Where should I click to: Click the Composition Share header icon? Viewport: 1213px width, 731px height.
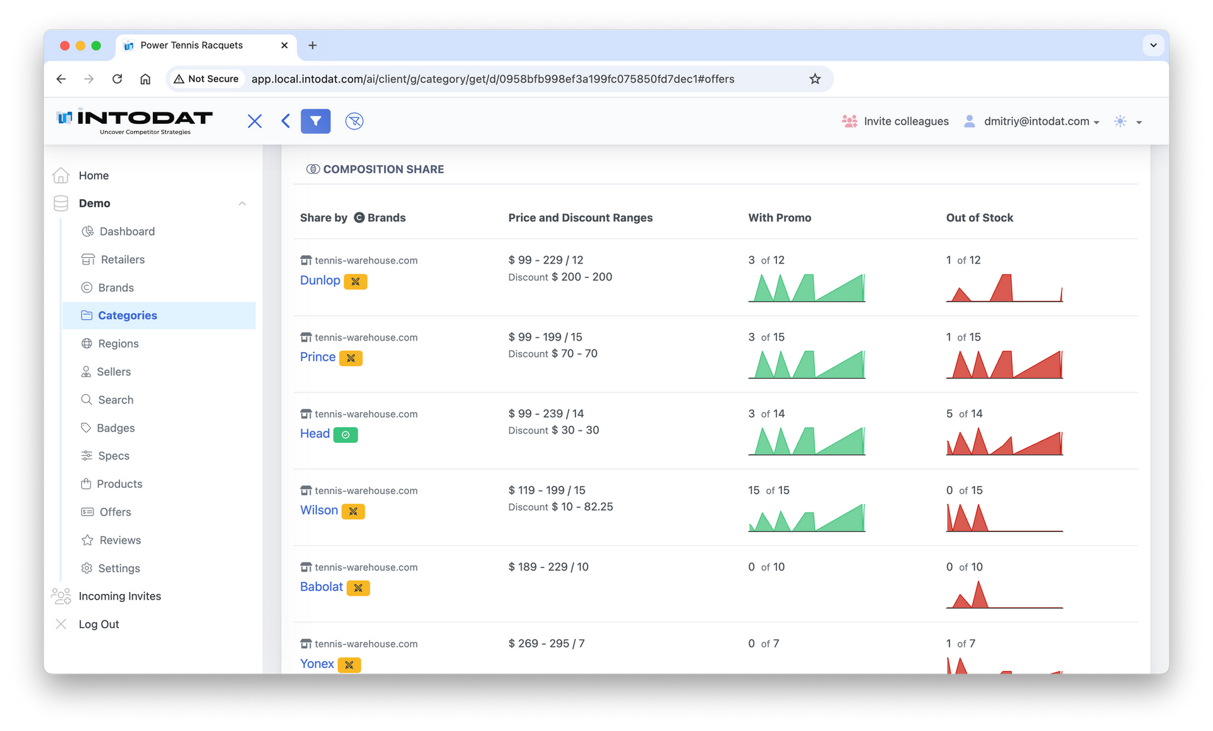coord(313,169)
